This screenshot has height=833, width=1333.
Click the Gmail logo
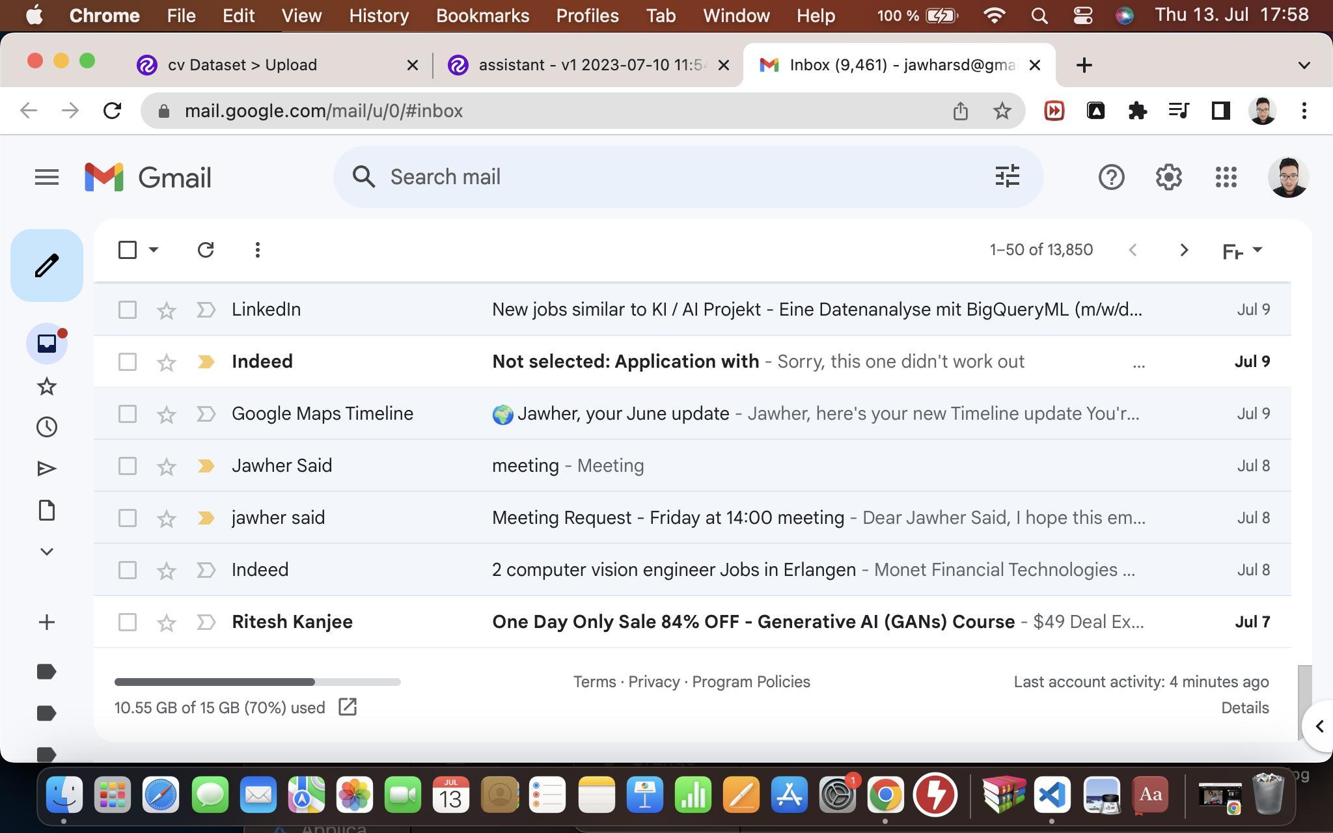point(148,177)
